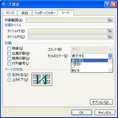Viewport: 118px width, 118px height.
Task: Open the ヘッダー/フッター tab
Action: [x=45, y=13]
